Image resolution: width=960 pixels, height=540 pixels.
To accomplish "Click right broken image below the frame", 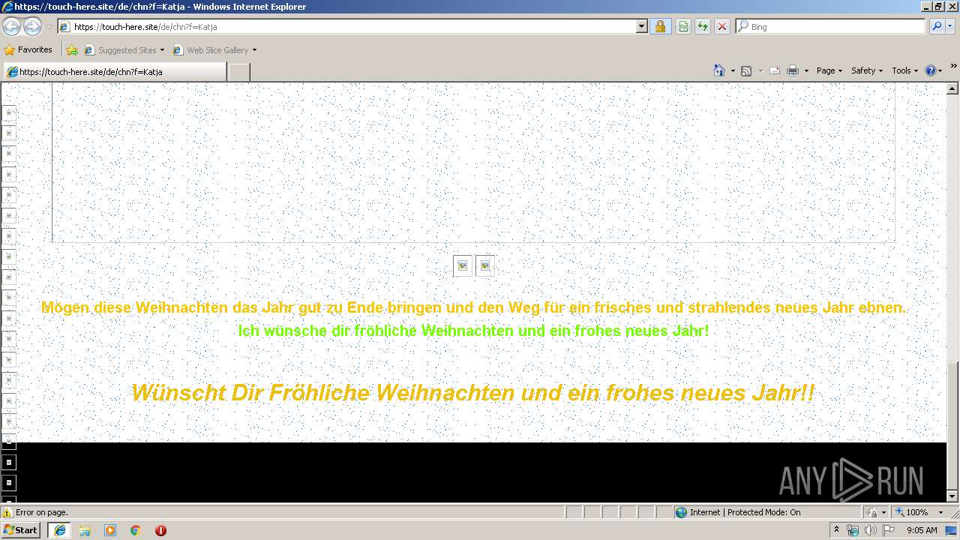I will click(485, 265).
